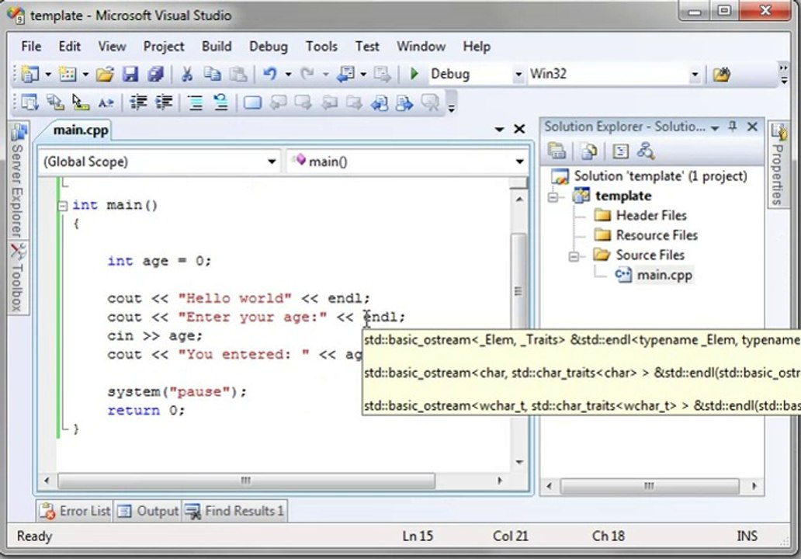
Task: Click the Uncomment Lines icon
Action: [220, 102]
